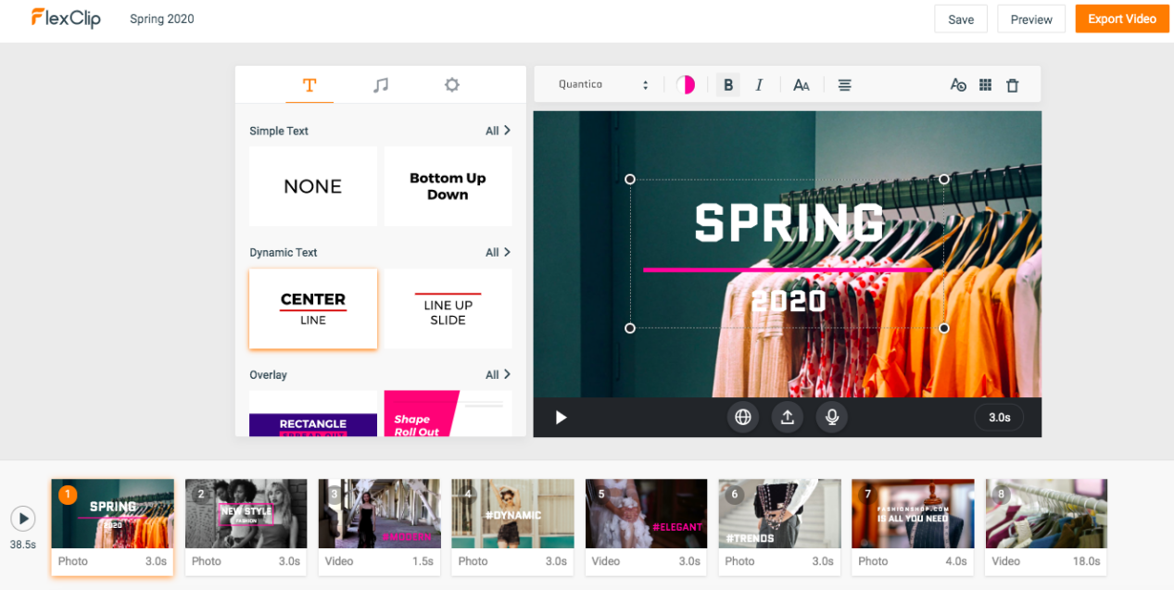Switch to the Text tab
1174x590 pixels.
[309, 85]
